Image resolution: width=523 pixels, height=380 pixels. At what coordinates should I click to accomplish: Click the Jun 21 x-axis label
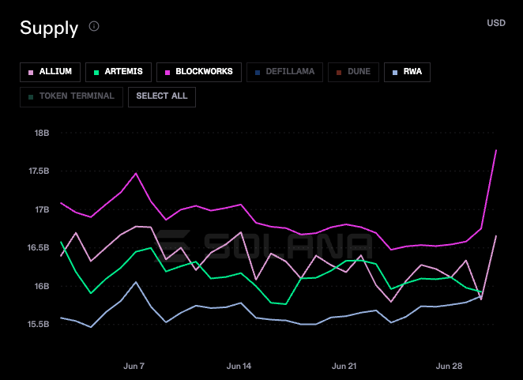coord(344,366)
